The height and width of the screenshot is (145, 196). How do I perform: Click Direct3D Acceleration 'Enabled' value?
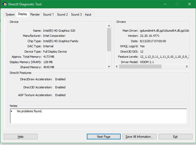point(60,87)
